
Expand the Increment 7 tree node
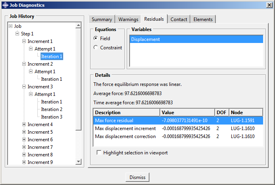pyautogui.click(x=24, y=147)
